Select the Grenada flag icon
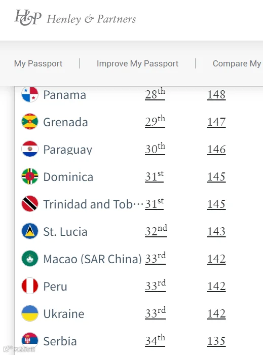Screen dimensions: 263x355 30,122
